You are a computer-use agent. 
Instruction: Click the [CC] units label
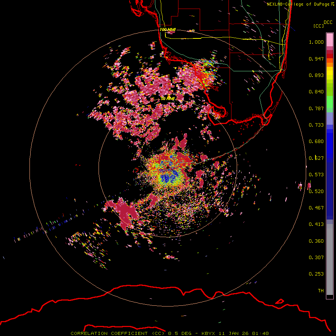click(x=318, y=26)
